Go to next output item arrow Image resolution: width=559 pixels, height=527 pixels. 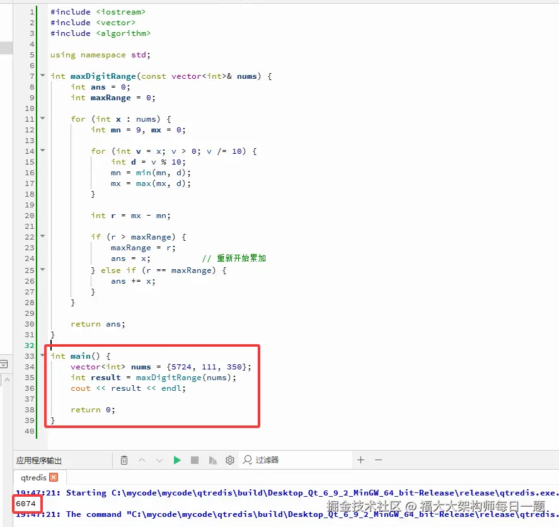159,460
